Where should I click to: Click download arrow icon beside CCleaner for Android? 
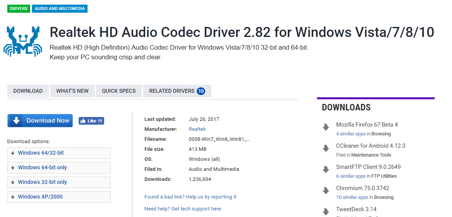tap(326, 149)
